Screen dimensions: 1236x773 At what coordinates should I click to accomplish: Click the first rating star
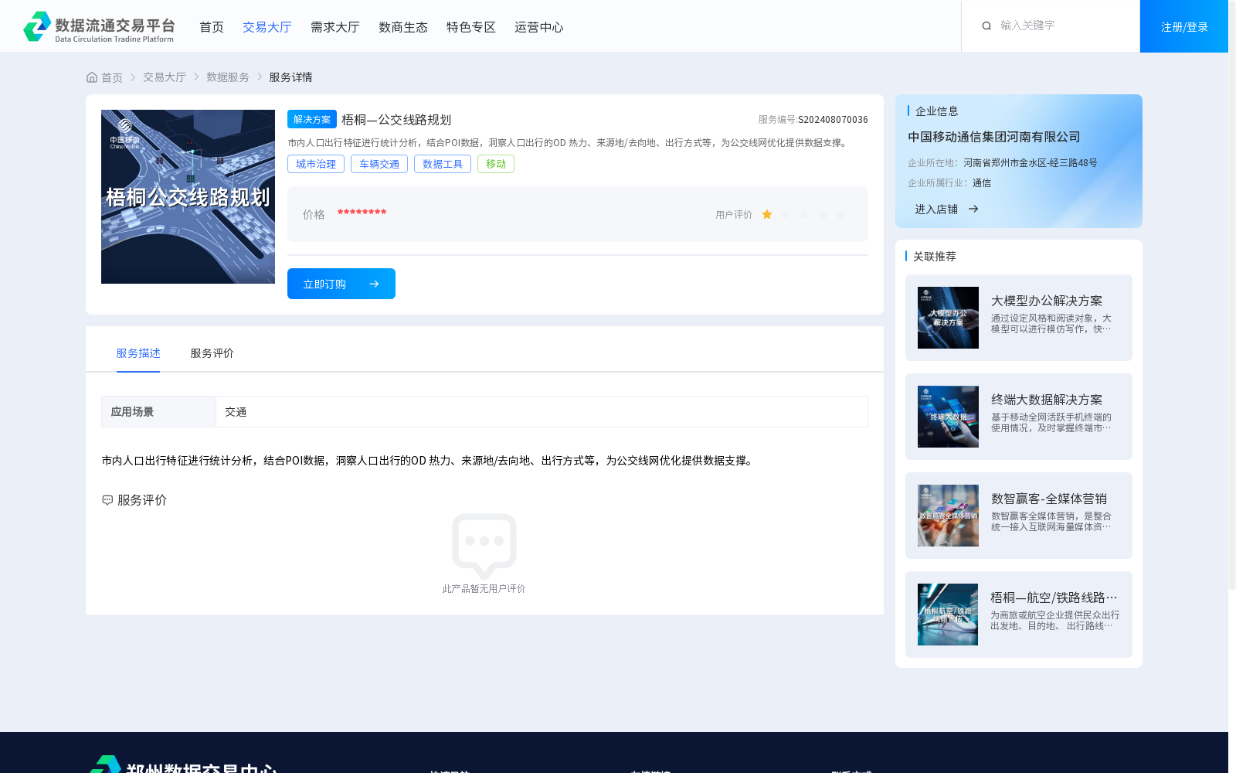[x=767, y=214]
